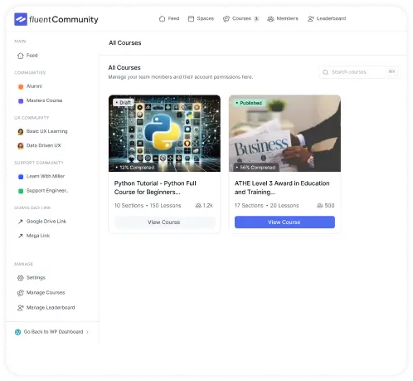The width and height of the screenshot is (413, 381).
Task: Click the Draft status badge
Action: [124, 103]
